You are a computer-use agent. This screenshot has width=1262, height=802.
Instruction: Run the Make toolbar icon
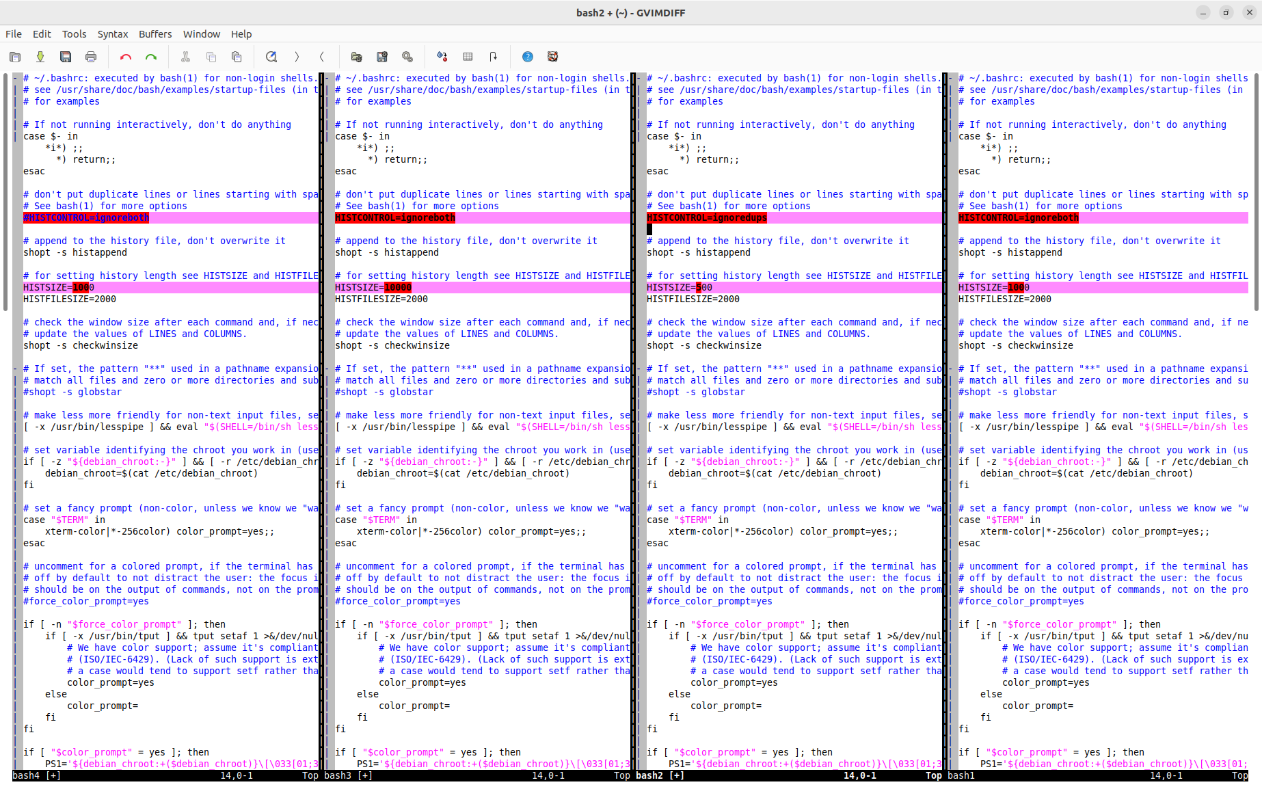click(x=442, y=57)
